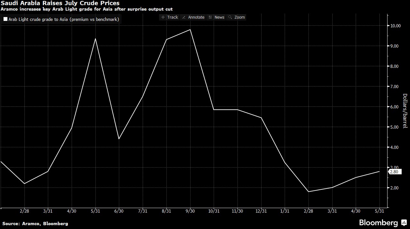Click the Track crosshair tool

coord(170,17)
